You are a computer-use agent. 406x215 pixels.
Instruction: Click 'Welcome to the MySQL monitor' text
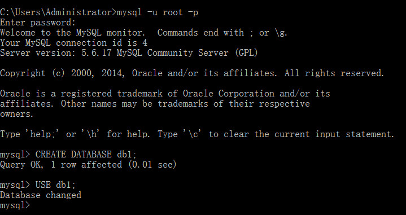72,33
